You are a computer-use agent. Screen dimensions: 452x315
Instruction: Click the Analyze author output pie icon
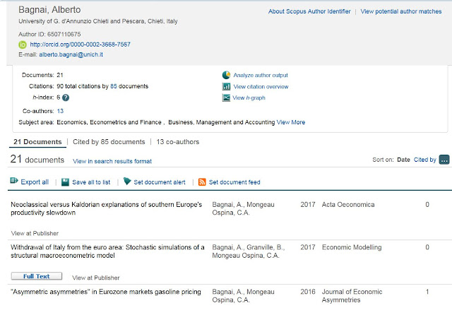pos(226,75)
